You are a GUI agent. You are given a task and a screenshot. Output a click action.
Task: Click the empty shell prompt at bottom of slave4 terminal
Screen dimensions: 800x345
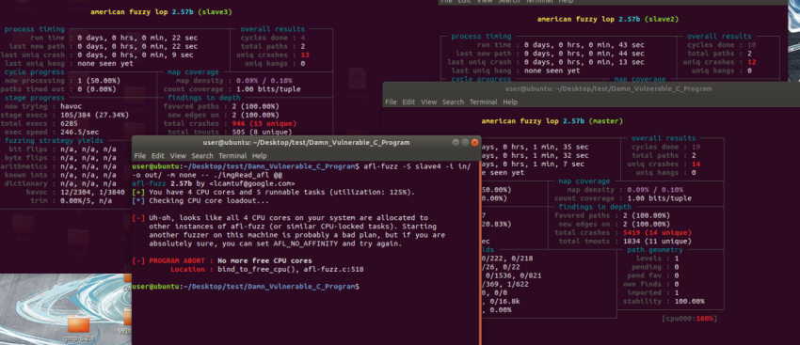click(246, 287)
